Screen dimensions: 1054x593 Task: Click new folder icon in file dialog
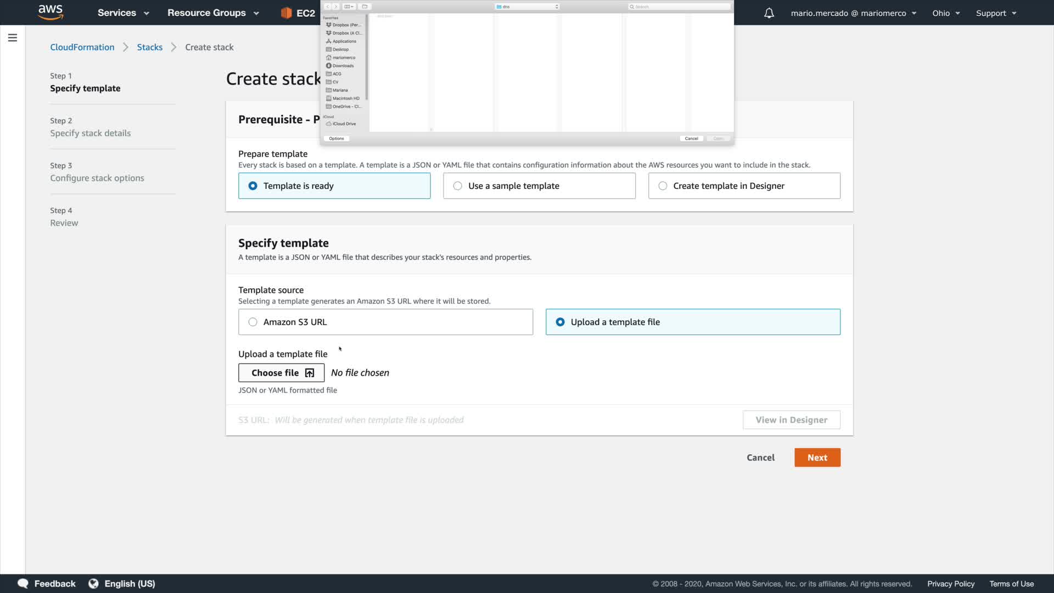point(365,7)
